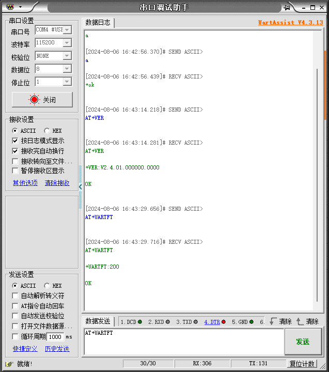Enable 暂停接收区显示 checkbox

15,171
